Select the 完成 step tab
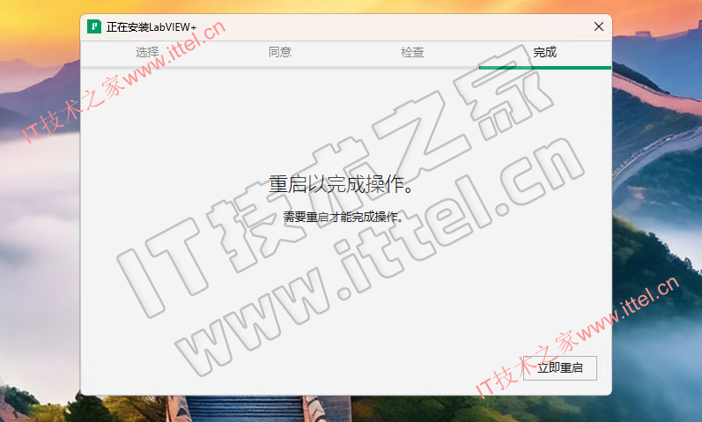 coord(545,52)
